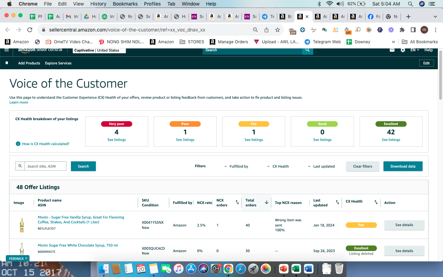The width and height of the screenshot is (443, 277).
Task: Click the blue hexagon F extension icon
Action: pyautogui.click(x=380, y=30)
